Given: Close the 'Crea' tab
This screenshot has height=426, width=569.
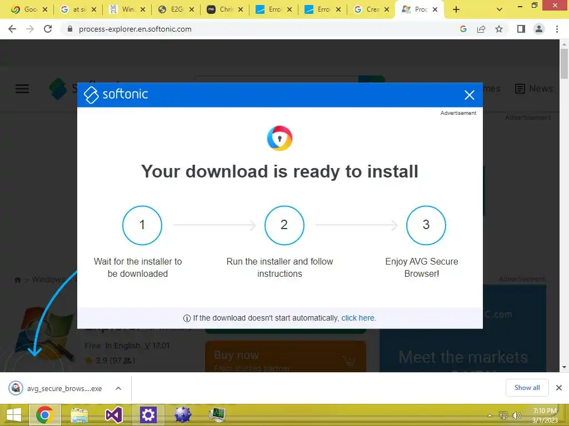Looking at the screenshot, I should (387, 10).
